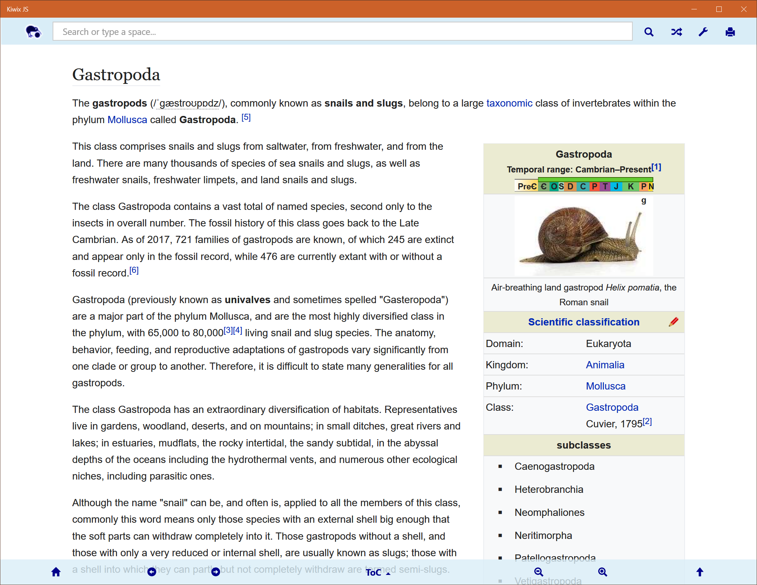
Task: Open citation reference [6]
Action: click(134, 270)
